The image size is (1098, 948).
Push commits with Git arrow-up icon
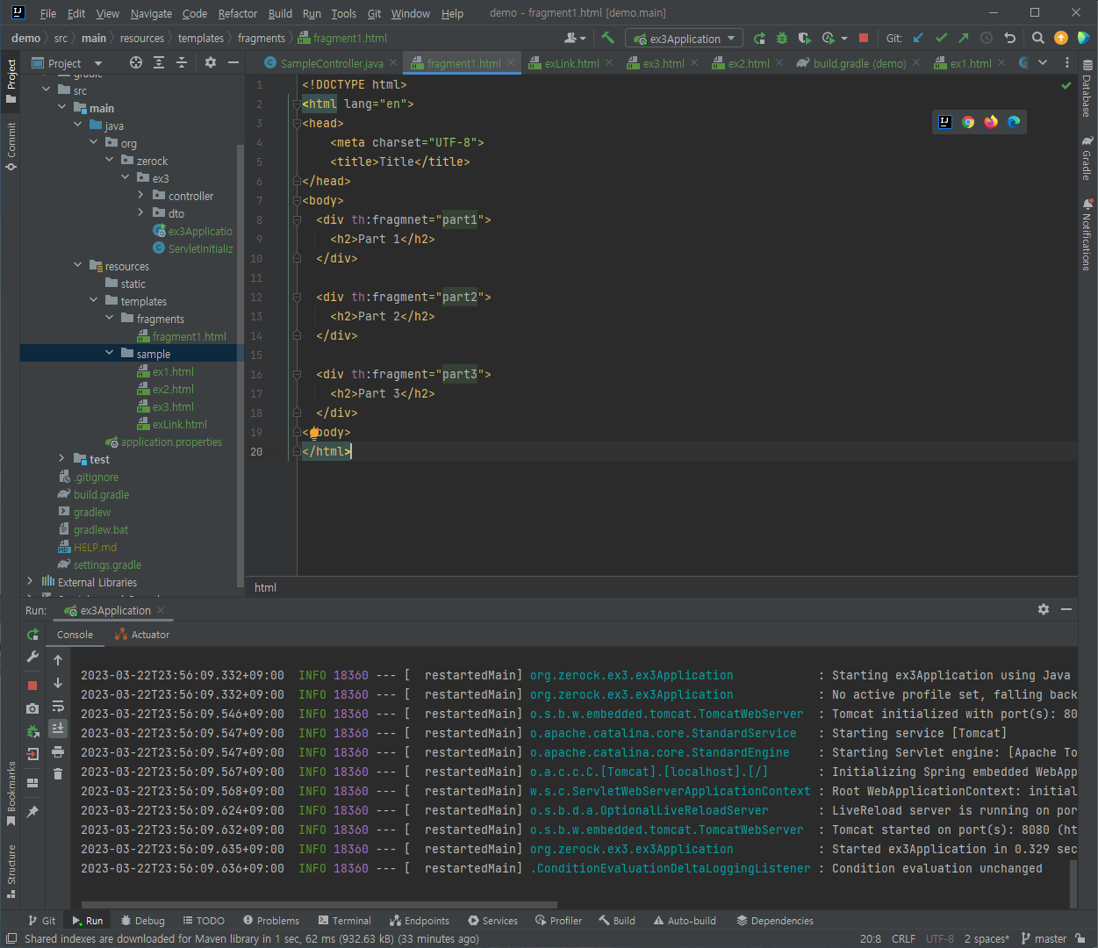click(964, 38)
